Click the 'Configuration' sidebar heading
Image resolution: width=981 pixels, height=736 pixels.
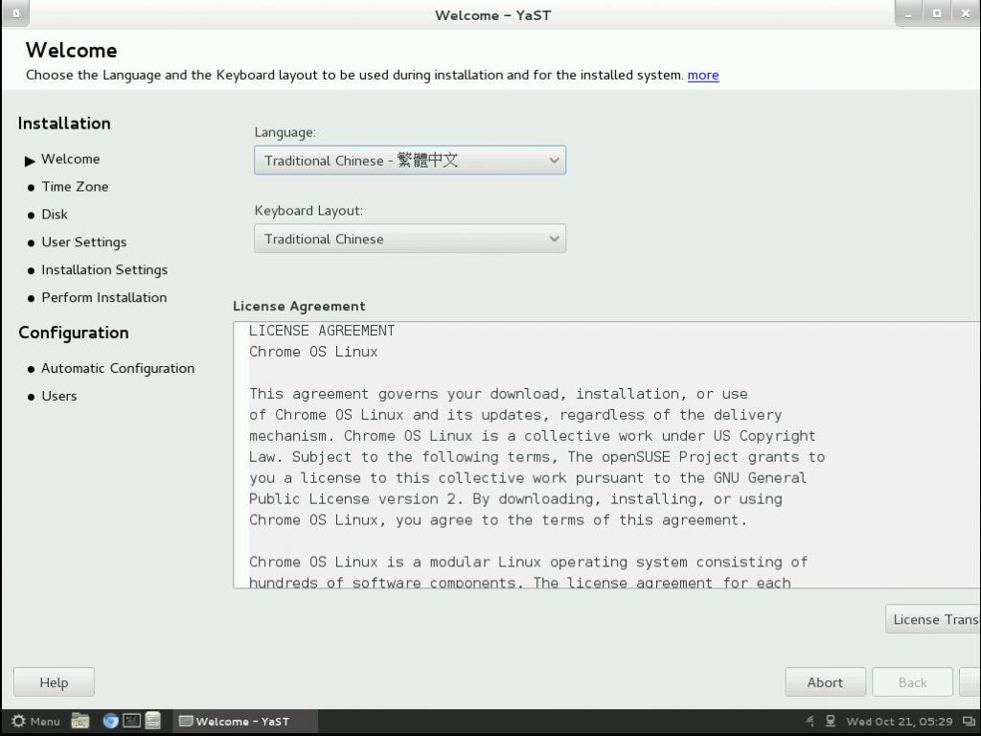(73, 333)
